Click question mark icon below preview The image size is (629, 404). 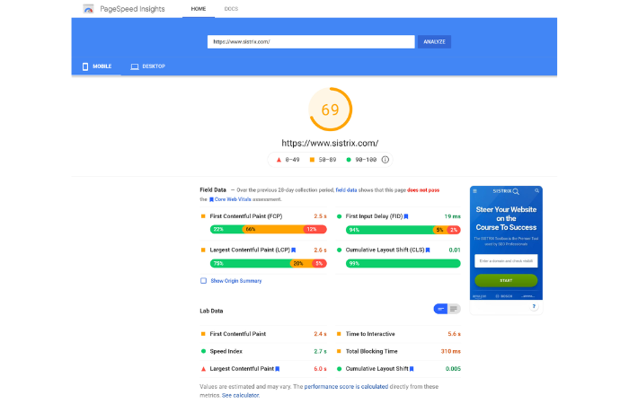tap(534, 306)
